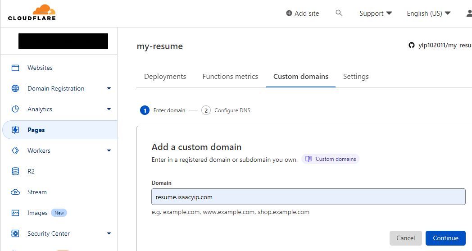Expand the Analytics sidebar section
This screenshot has height=251, width=472.
point(109,109)
